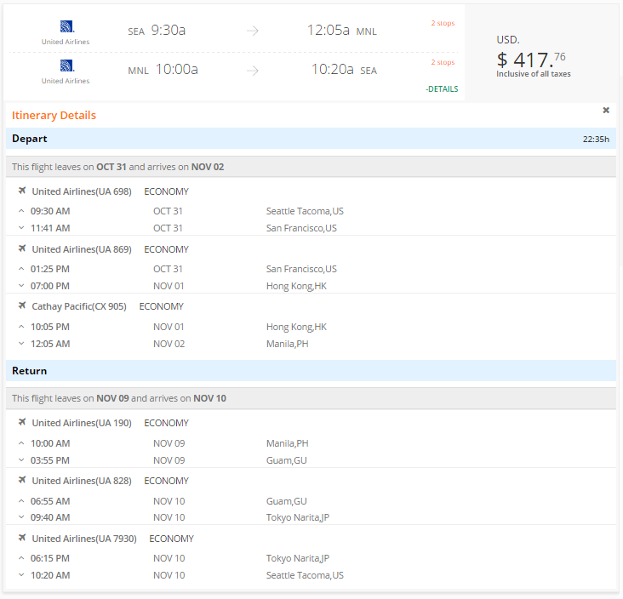Click takeoff chevron at 06:15 PM Tokyo Narita
The image size is (623, 599).
click(21, 558)
